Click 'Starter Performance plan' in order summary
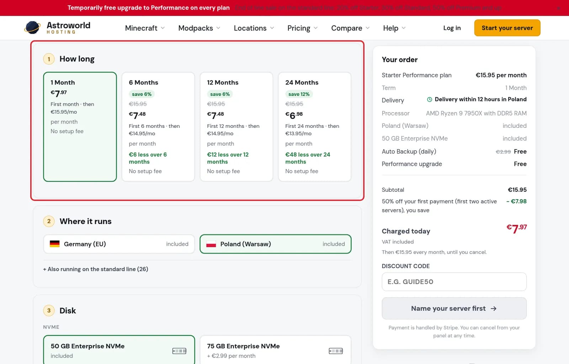The image size is (569, 364). tap(416, 75)
